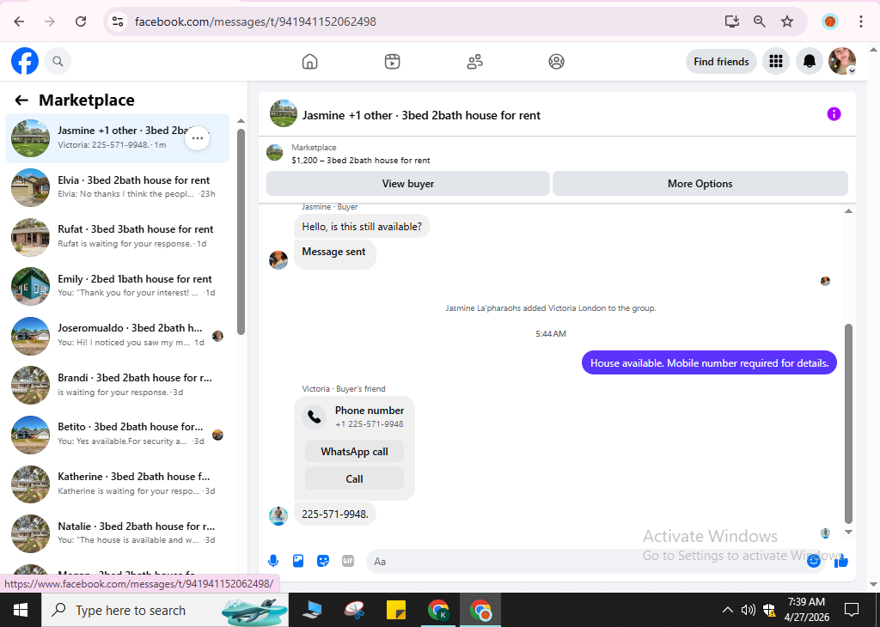Open Joseromualdo conversation
Screen dimensions: 880x627
[117, 335]
